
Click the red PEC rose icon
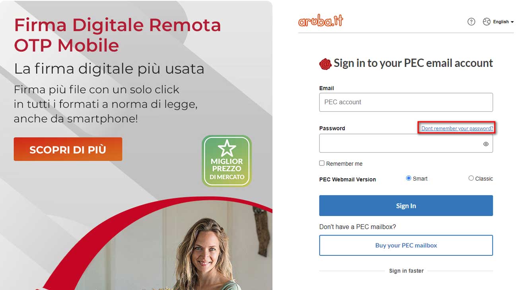[325, 64]
